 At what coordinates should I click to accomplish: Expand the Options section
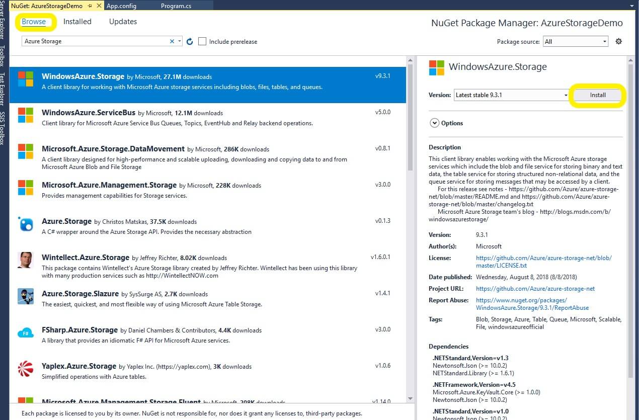434,123
